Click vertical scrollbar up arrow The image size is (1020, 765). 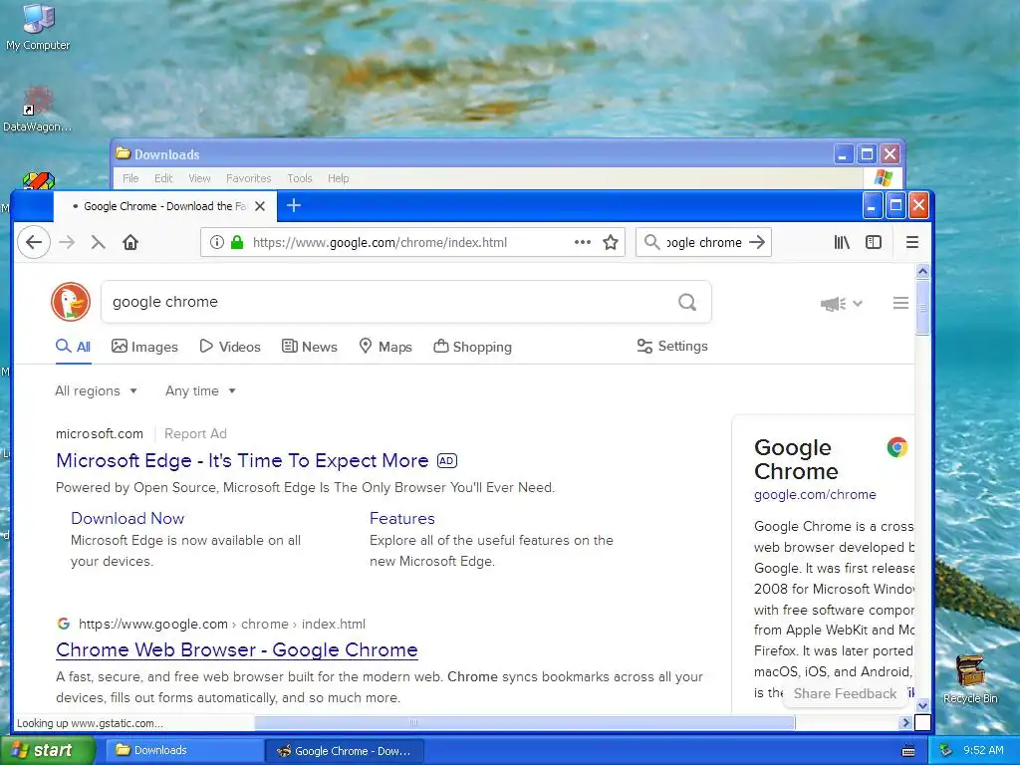[922, 271]
